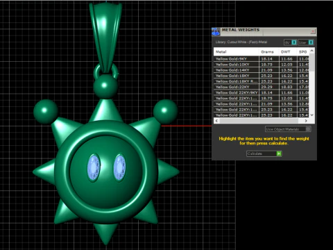Click the metal list scroll down arrow
This screenshot has width=333, height=250.
(312, 115)
